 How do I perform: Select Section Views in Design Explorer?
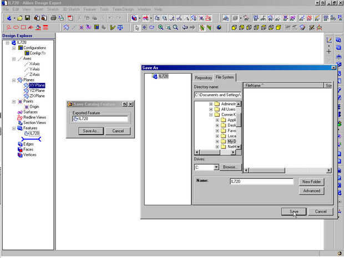34,123
